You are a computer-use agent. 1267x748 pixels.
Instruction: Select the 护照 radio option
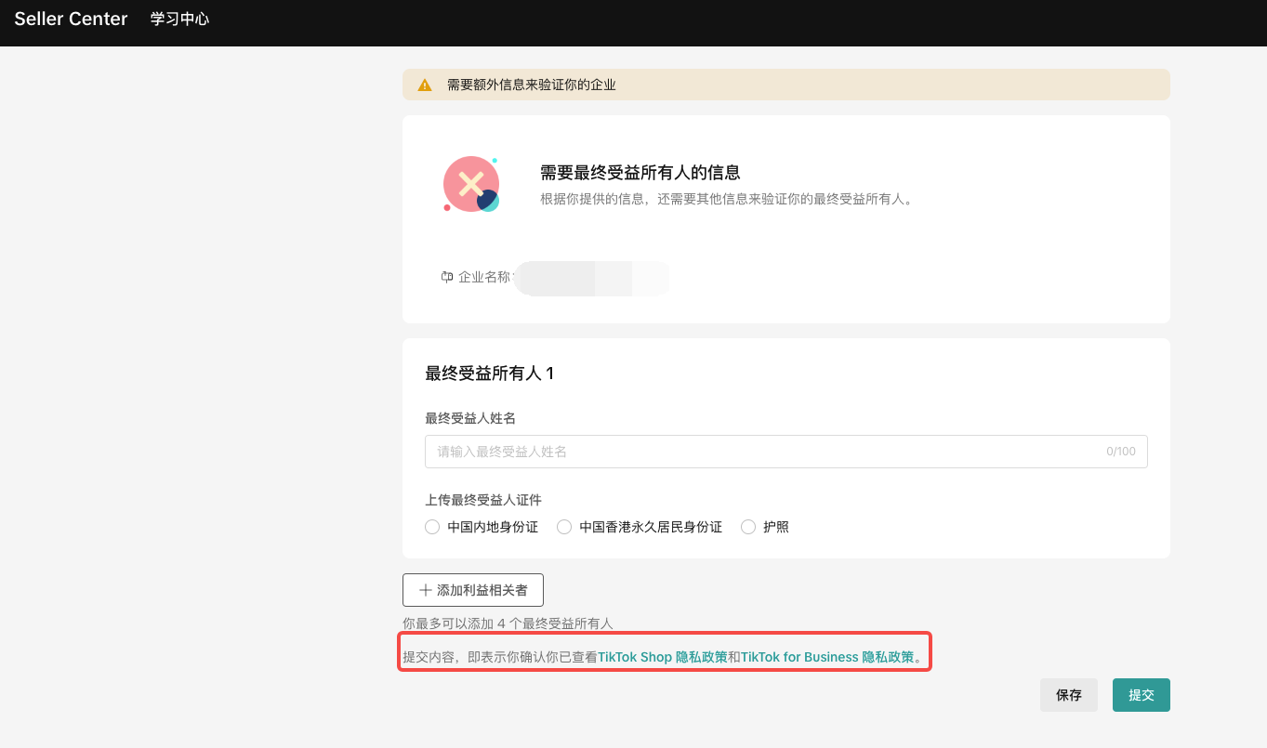coord(748,527)
